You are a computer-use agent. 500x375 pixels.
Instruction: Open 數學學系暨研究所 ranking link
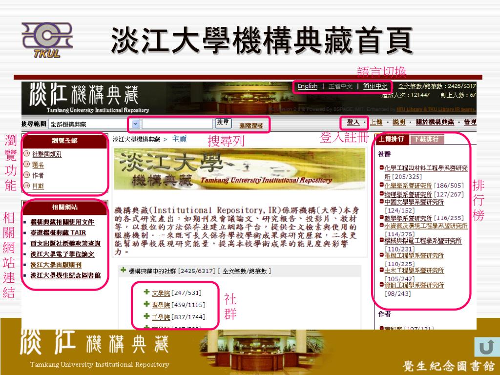click(408, 218)
